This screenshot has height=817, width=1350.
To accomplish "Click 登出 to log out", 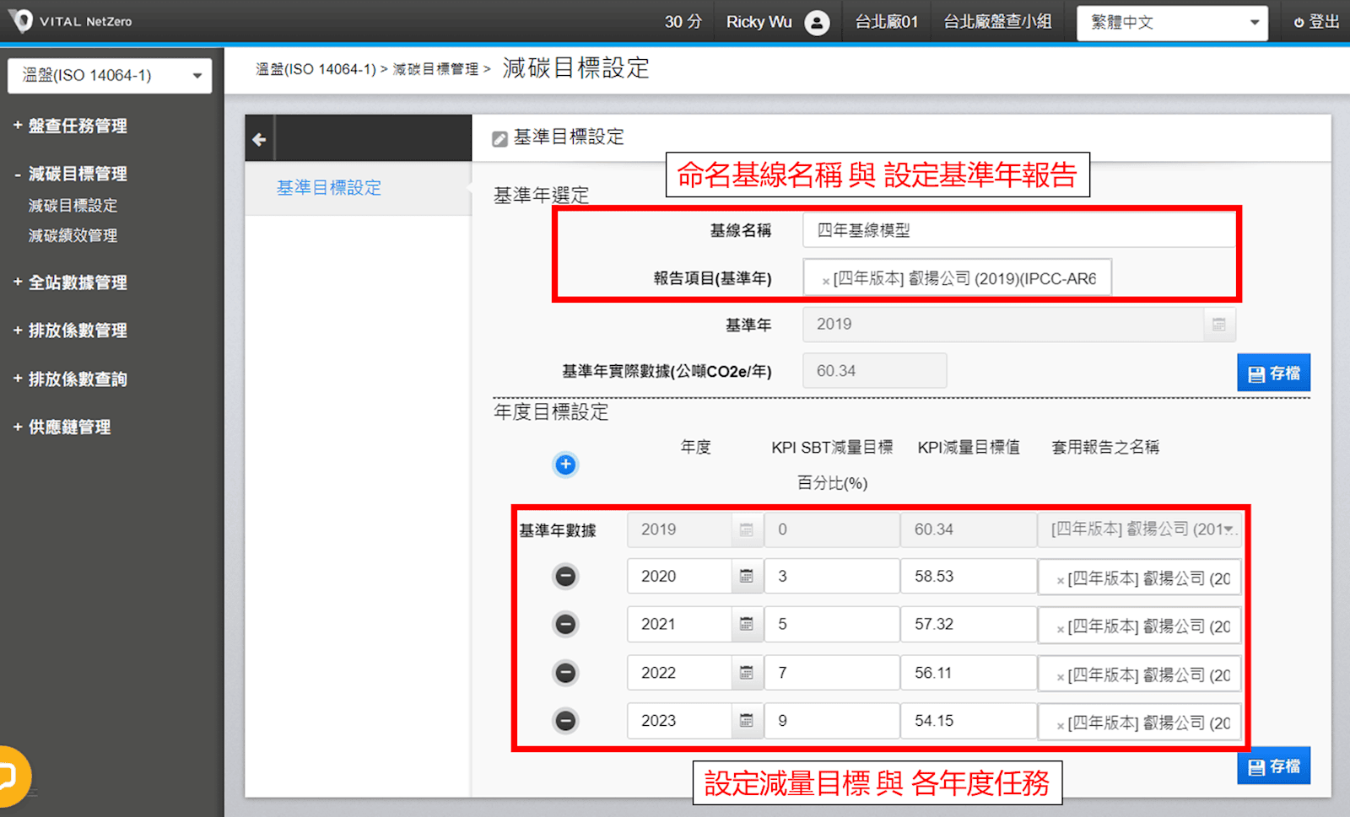I will point(1316,23).
